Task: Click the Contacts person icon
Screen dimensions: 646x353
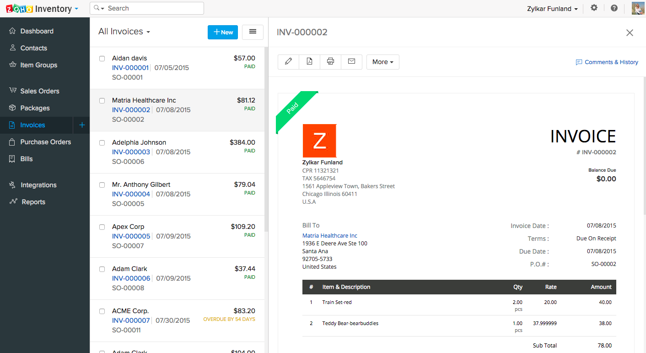Action: click(13, 48)
